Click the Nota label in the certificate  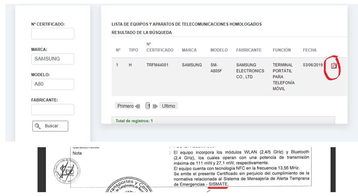(x=77, y=153)
